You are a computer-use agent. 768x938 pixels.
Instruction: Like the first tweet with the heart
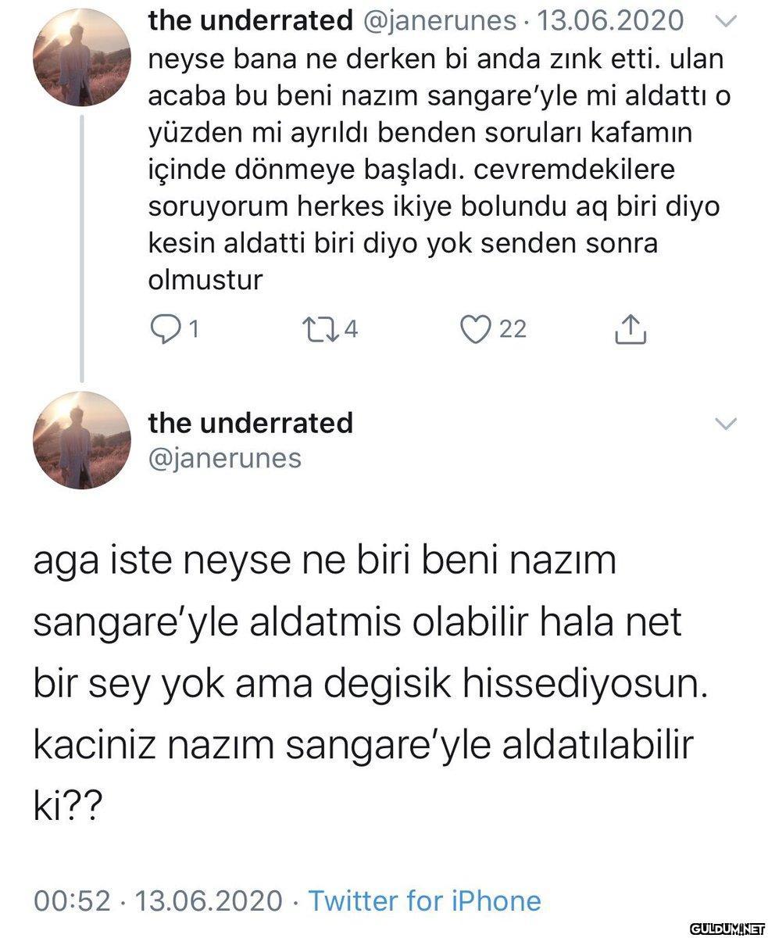coord(473,331)
